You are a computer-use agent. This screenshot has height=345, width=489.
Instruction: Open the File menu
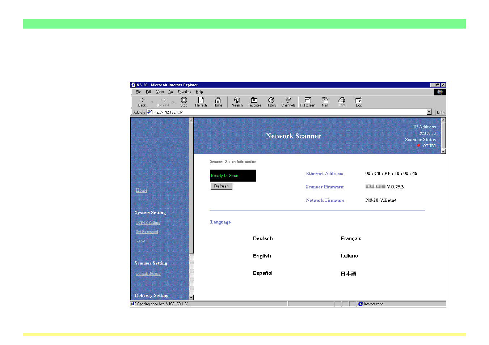pyautogui.click(x=138, y=92)
